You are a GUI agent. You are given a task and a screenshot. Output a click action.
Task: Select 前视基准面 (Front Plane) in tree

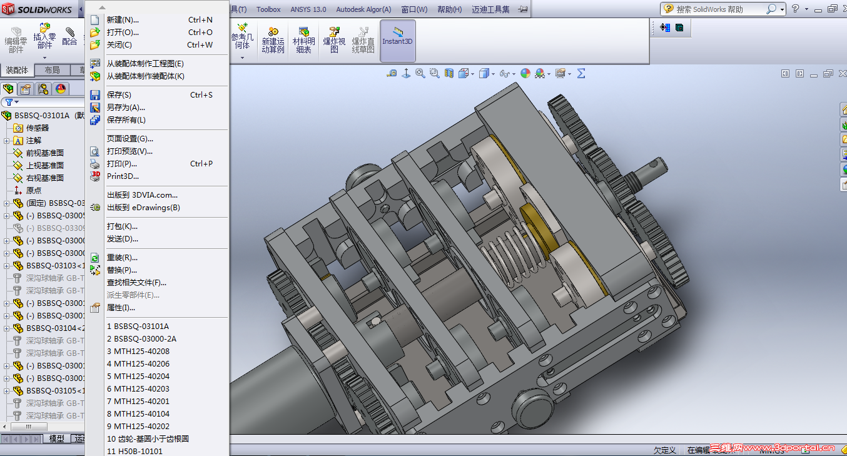[44, 153]
